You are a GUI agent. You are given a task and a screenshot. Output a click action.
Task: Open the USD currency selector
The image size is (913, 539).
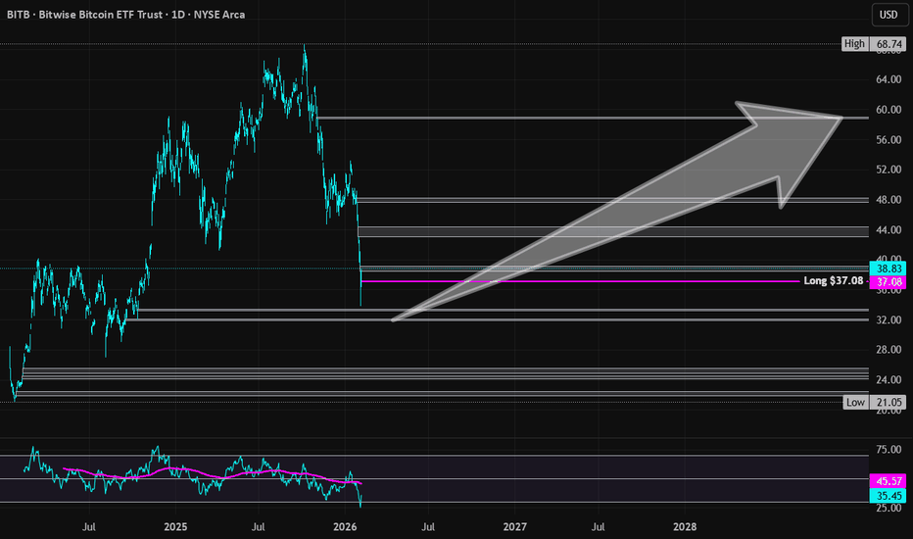coord(888,15)
